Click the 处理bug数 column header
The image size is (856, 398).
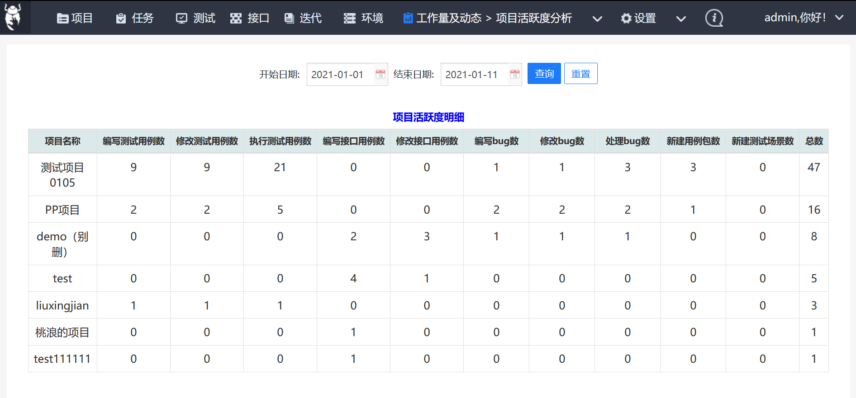click(628, 141)
